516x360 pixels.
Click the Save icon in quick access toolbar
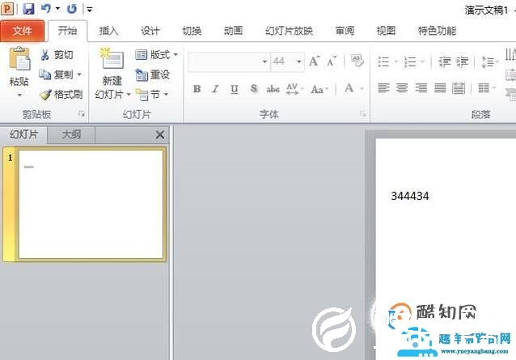tap(28, 9)
